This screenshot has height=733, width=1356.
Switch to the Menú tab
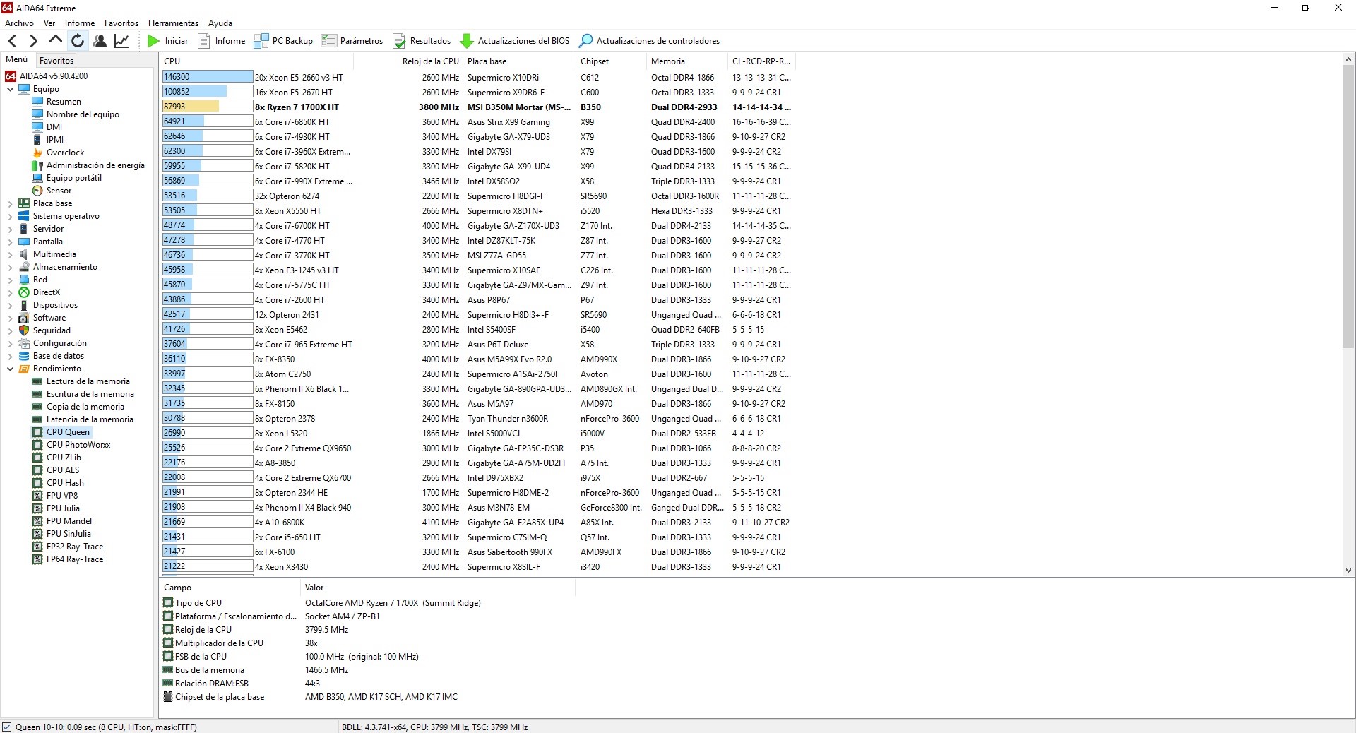17,59
